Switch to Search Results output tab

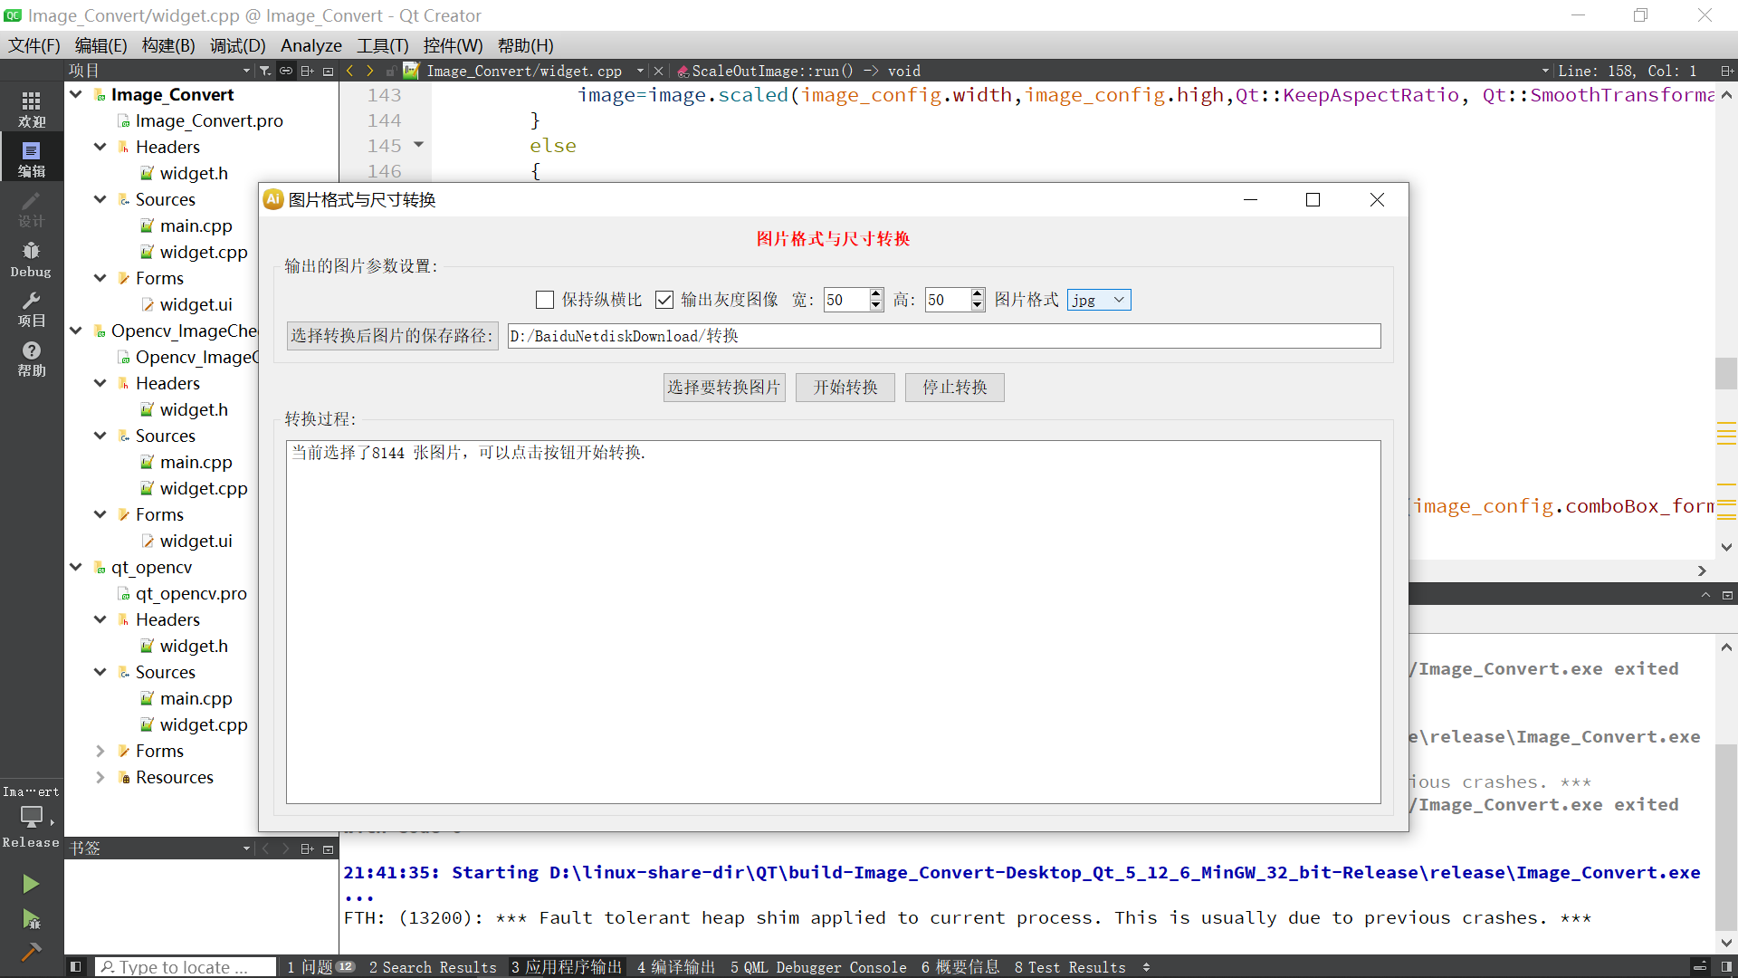(432, 967)
